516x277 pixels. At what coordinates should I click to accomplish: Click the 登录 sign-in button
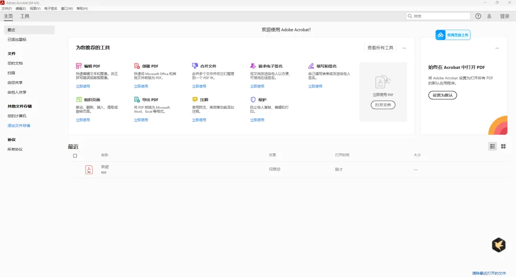tap(505, 16)
